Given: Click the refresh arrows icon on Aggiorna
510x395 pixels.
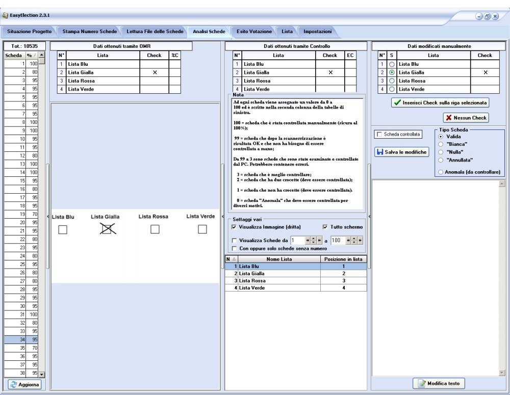Looking at the screenshot, I should pos(13,384).
